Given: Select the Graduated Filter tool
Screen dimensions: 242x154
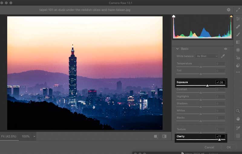Looking at the screenshot, I should pos(238,42).
